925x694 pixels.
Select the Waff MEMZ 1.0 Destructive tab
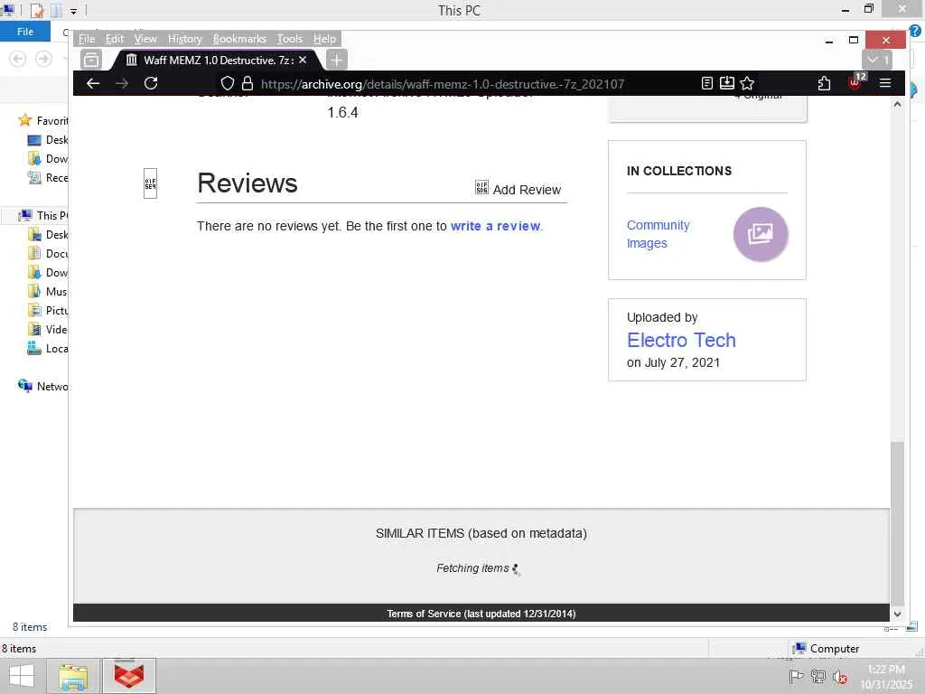[x=217, y=60]
